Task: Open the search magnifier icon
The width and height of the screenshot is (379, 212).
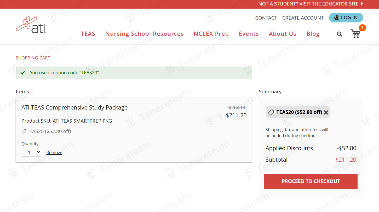Action: pyautogui.click(x=340, y=34)
